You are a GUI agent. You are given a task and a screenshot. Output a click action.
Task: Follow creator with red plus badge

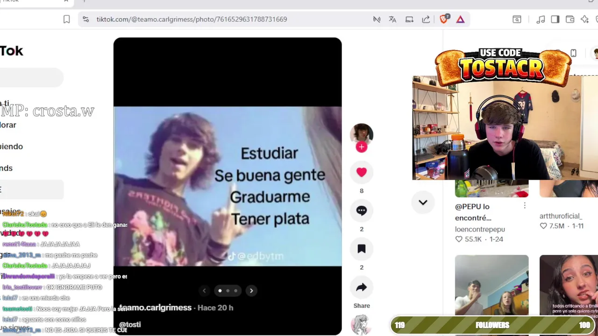point(362,147)
